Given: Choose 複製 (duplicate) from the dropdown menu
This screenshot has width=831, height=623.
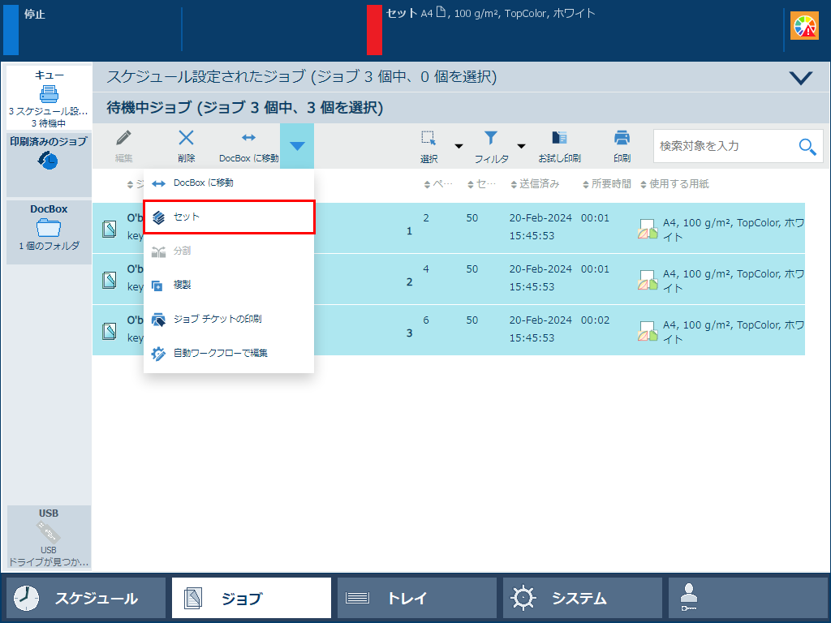Looking at the screenshot, I should click(x=229, y=285).
